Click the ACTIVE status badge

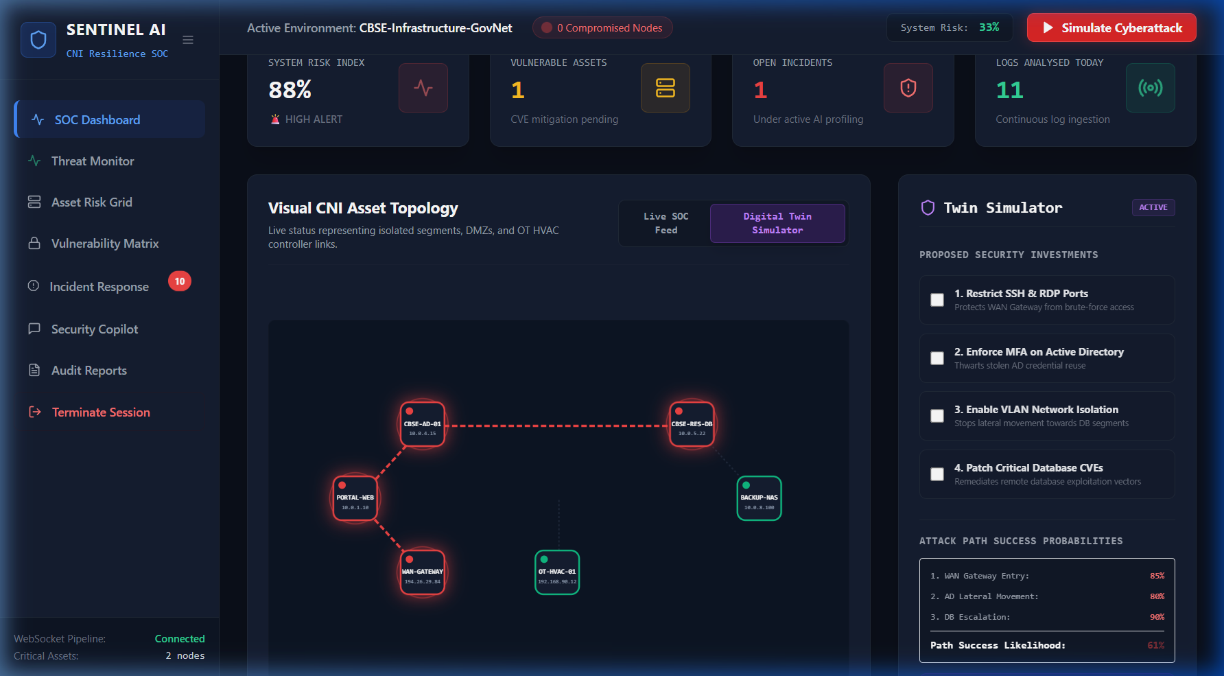tap(1153, 207)
